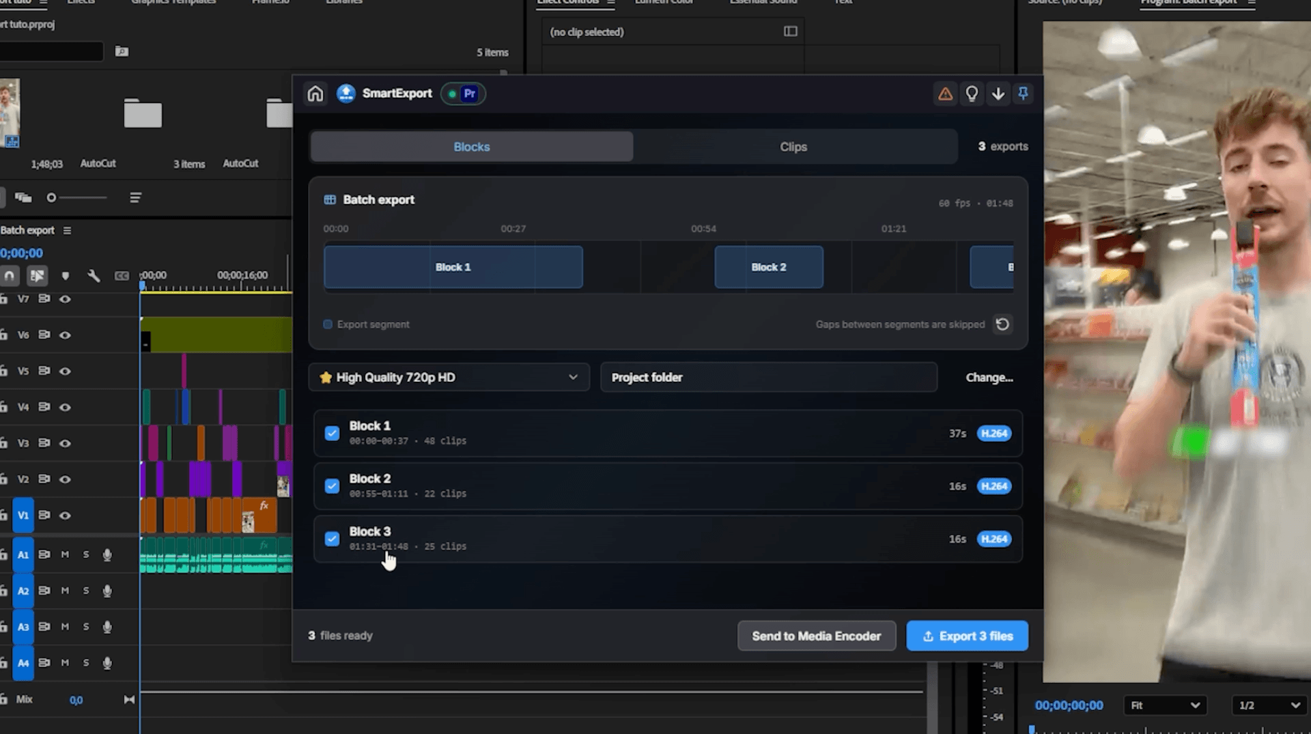Expand the Fit zoom level dropdown
The image size is (1311, 734).
[x=1165, y=705]
